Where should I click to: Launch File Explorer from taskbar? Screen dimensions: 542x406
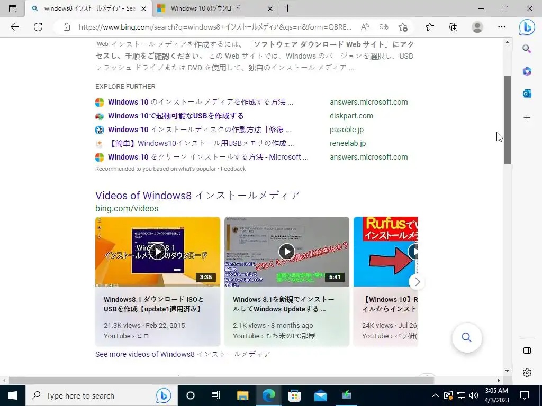pos(242,395)
